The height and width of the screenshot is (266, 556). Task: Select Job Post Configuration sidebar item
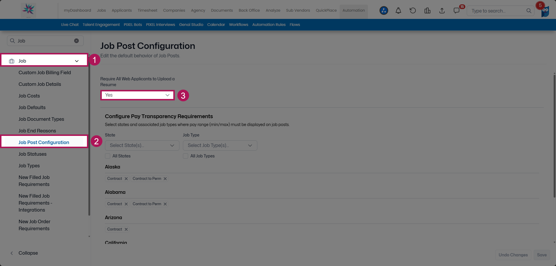(x=44, y=142)
